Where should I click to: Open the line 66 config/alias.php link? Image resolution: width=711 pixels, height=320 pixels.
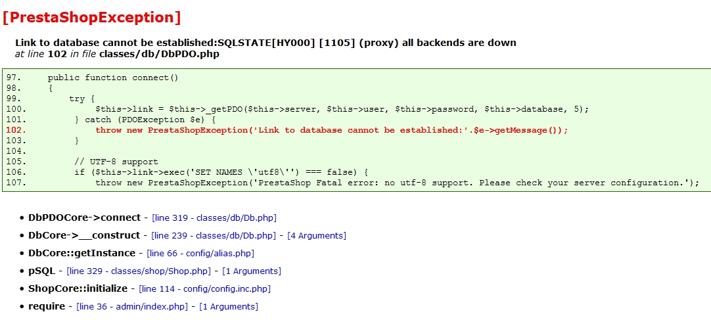tap(201, 254)
